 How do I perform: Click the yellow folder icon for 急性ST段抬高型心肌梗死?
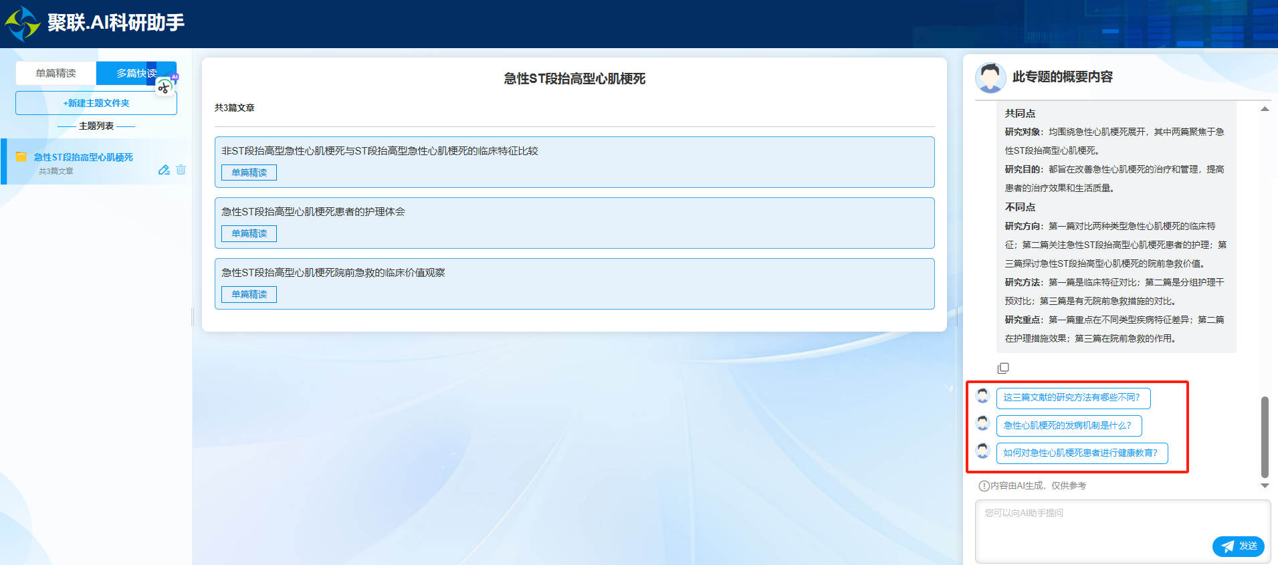[21, 157]
